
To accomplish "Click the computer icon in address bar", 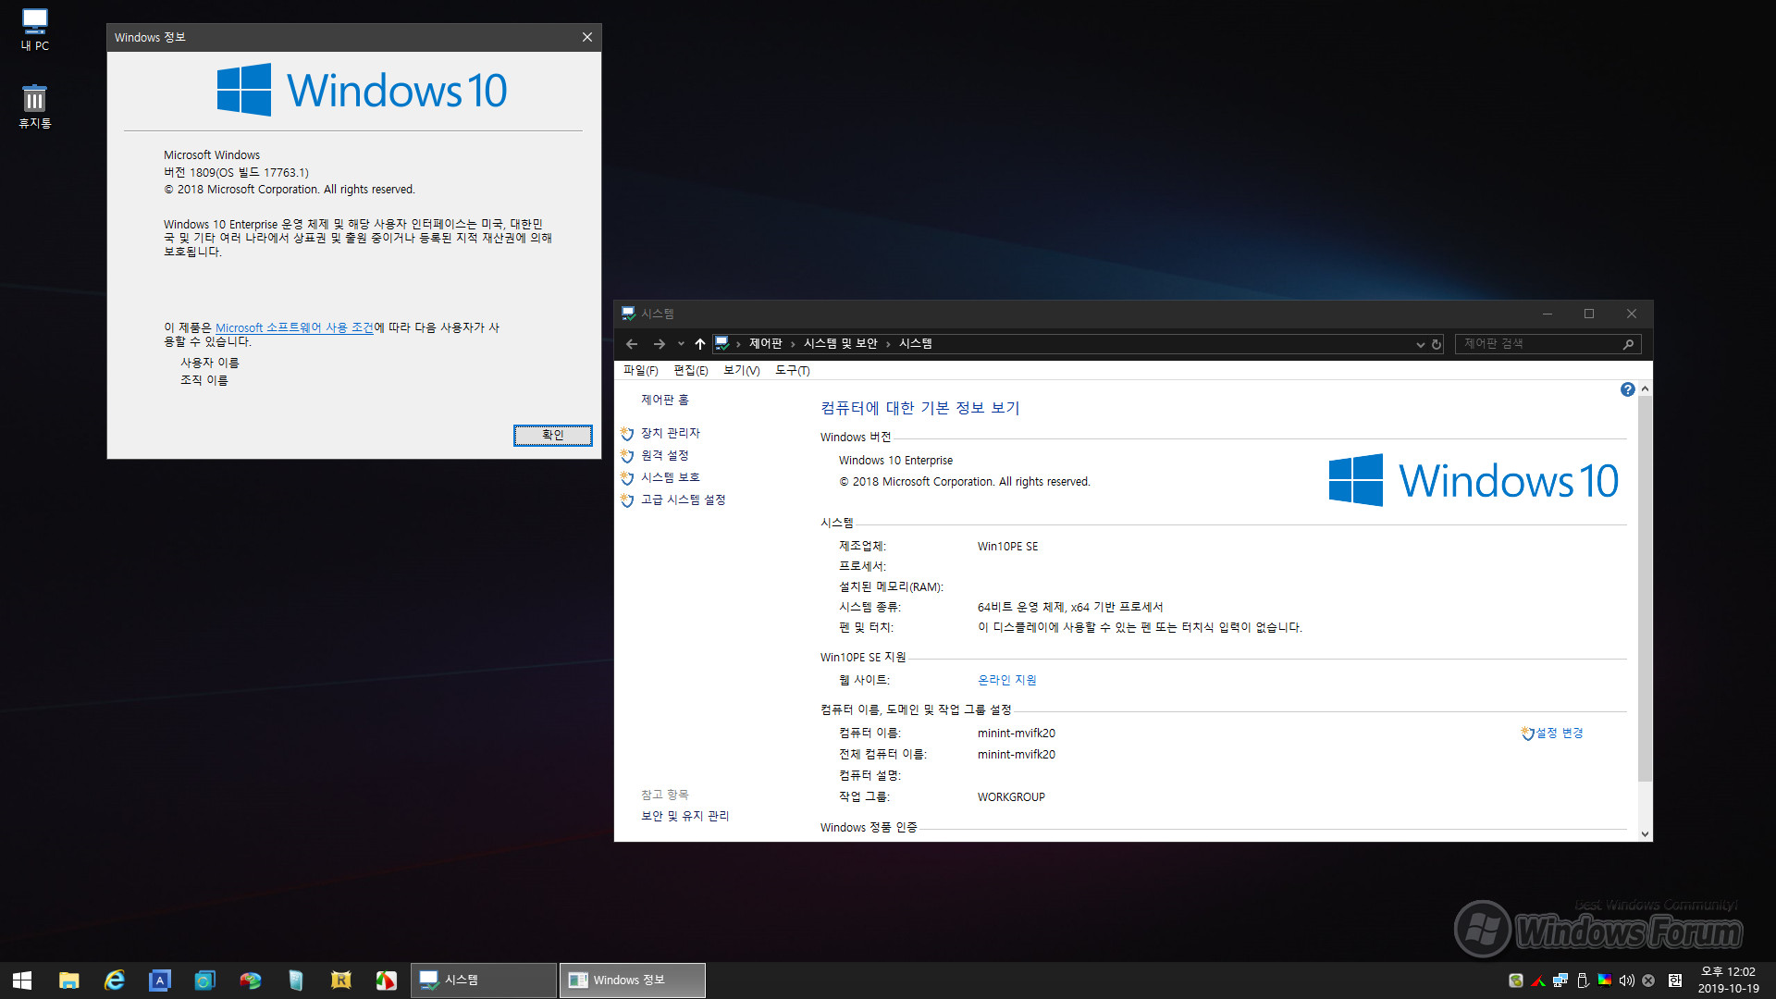I will pyautogui.click(x=722, y=343).
